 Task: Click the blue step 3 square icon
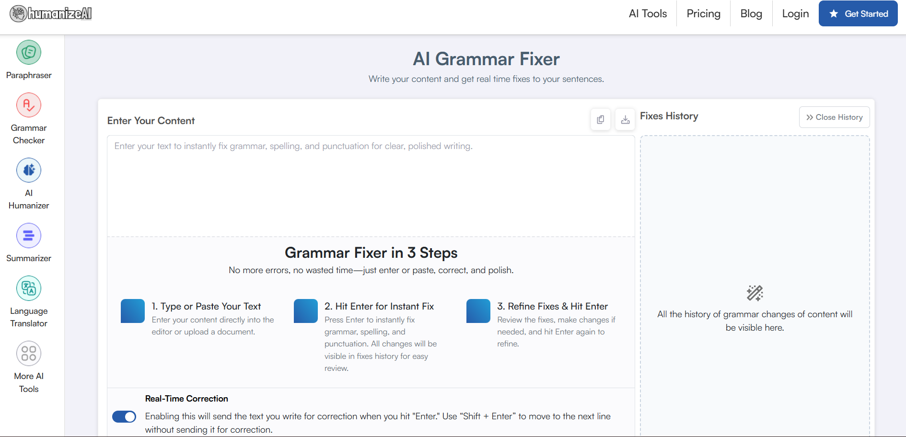478,311
